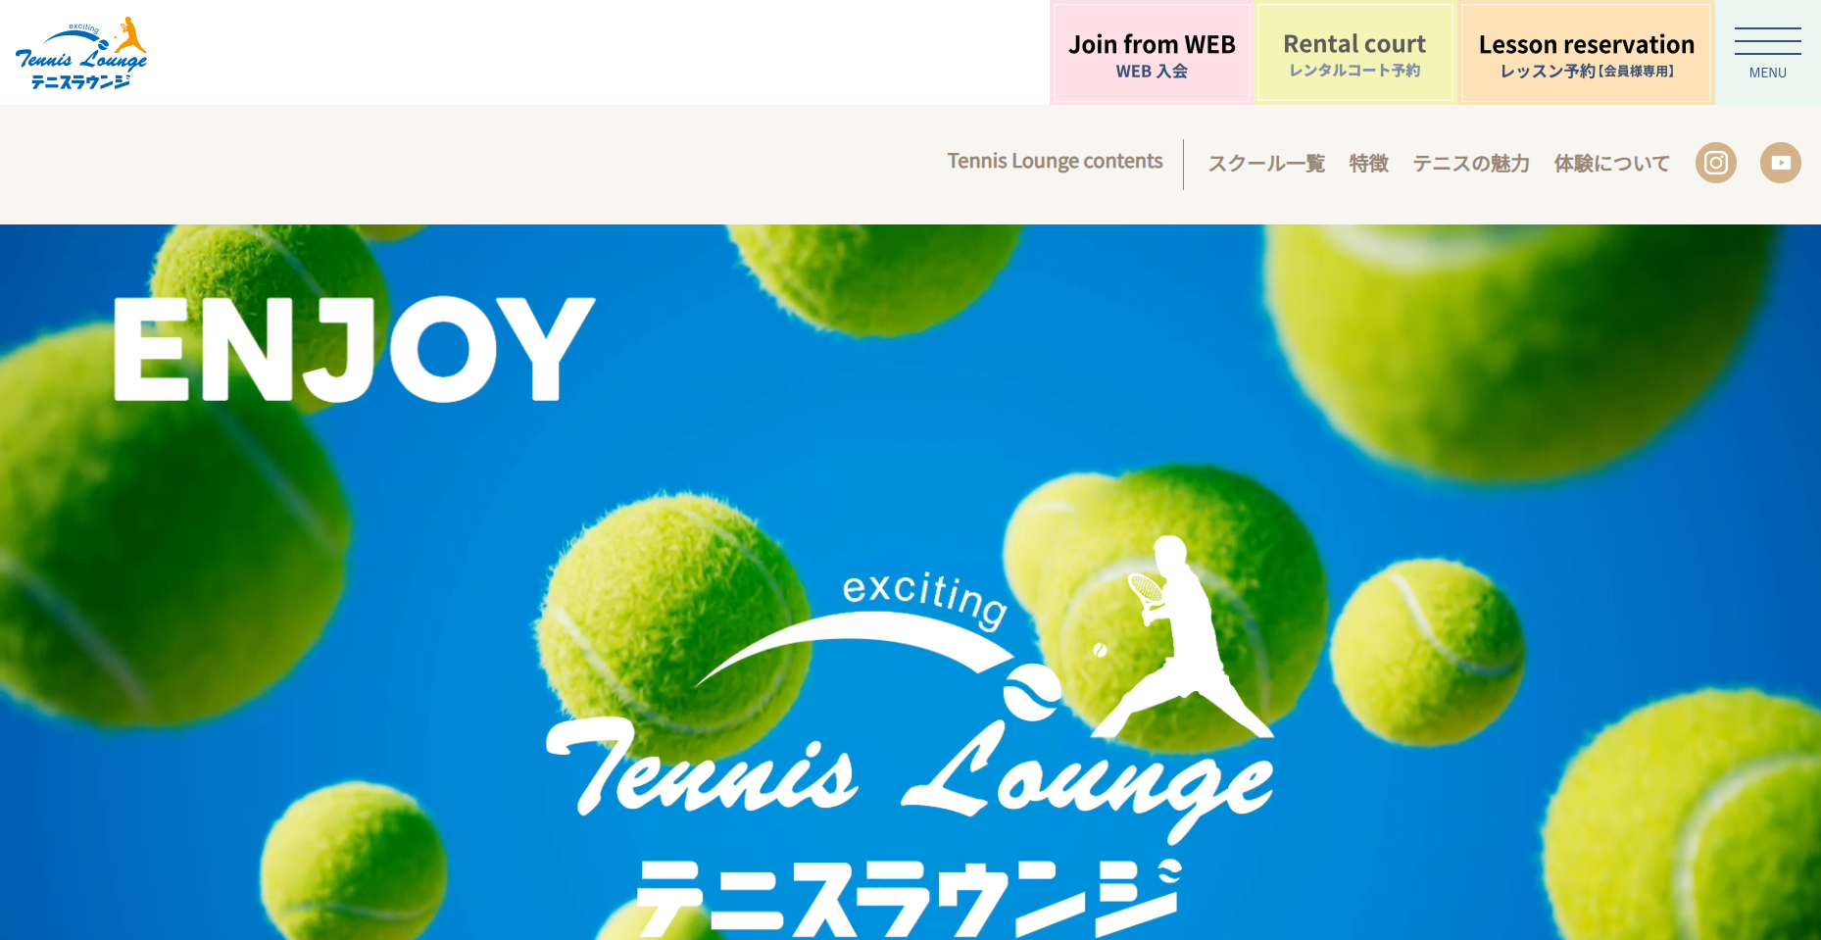
Task: Open the テニスの魅力 menu item
Action: pos(1471,164)
